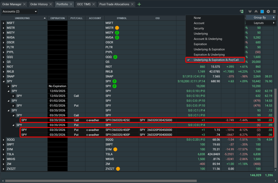
Task: Open the settings gear icon
Action: (268, 11)
